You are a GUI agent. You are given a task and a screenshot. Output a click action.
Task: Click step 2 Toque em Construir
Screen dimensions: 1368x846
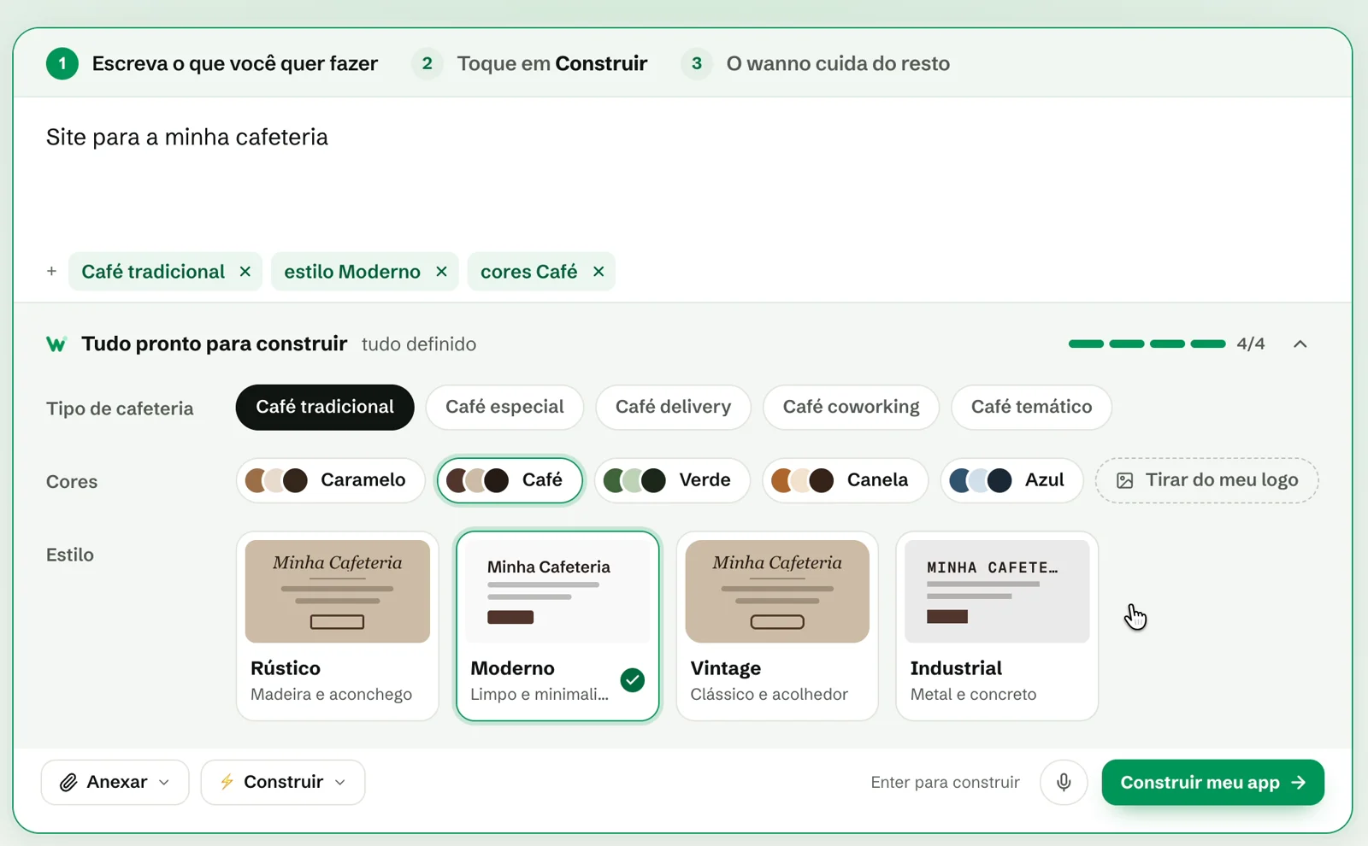coord(530,63)
